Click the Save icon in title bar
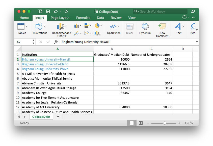 tap(48, 11)
